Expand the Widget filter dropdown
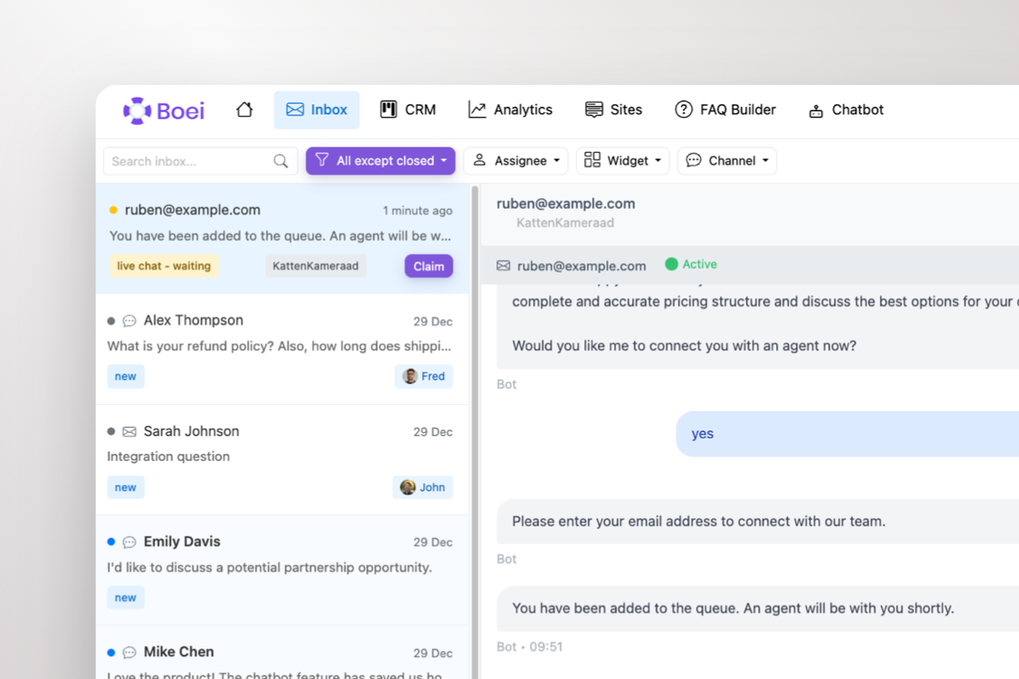This screenshot has height=679, width=1019. (x=622, y=160)
